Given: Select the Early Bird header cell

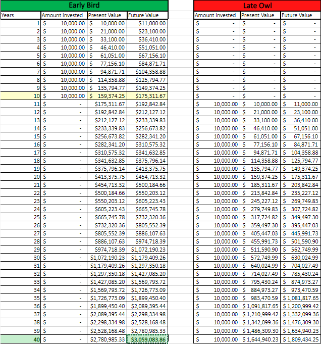Looking at the screenshot, I should coord(84,5).
